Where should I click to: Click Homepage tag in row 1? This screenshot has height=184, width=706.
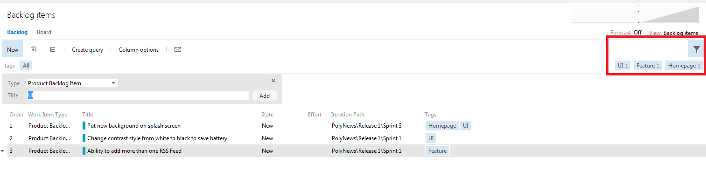442,126
